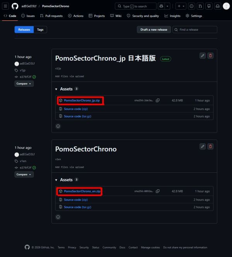Copy sha256 of PomoSectorChrono_jp.zip
This screenshot has width=232, height=257.
[157, 100]
